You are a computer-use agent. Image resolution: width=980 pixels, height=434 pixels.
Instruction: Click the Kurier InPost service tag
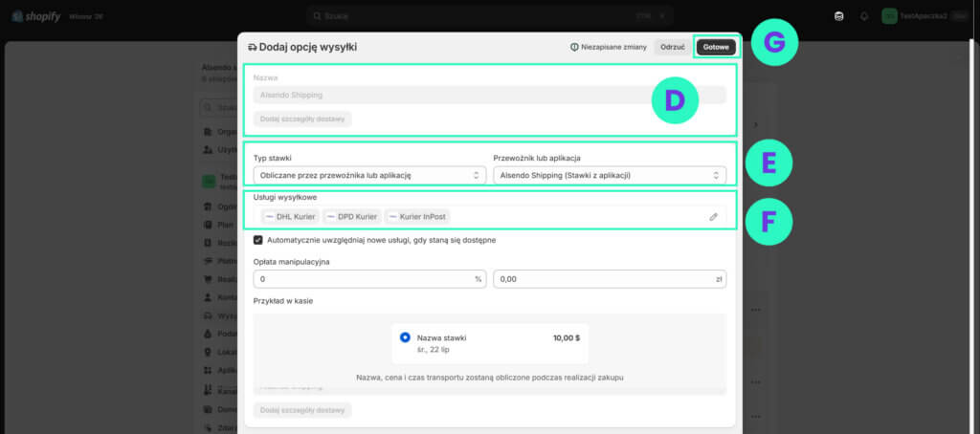point(417,217)
